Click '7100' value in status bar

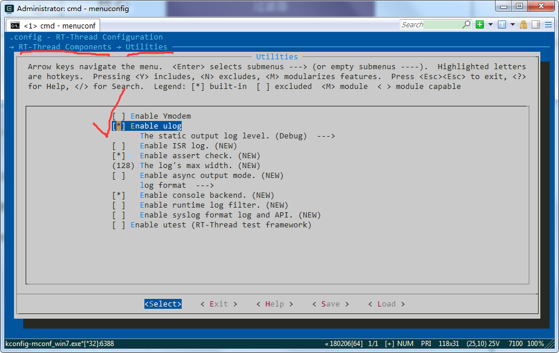(x=515, y=344)
